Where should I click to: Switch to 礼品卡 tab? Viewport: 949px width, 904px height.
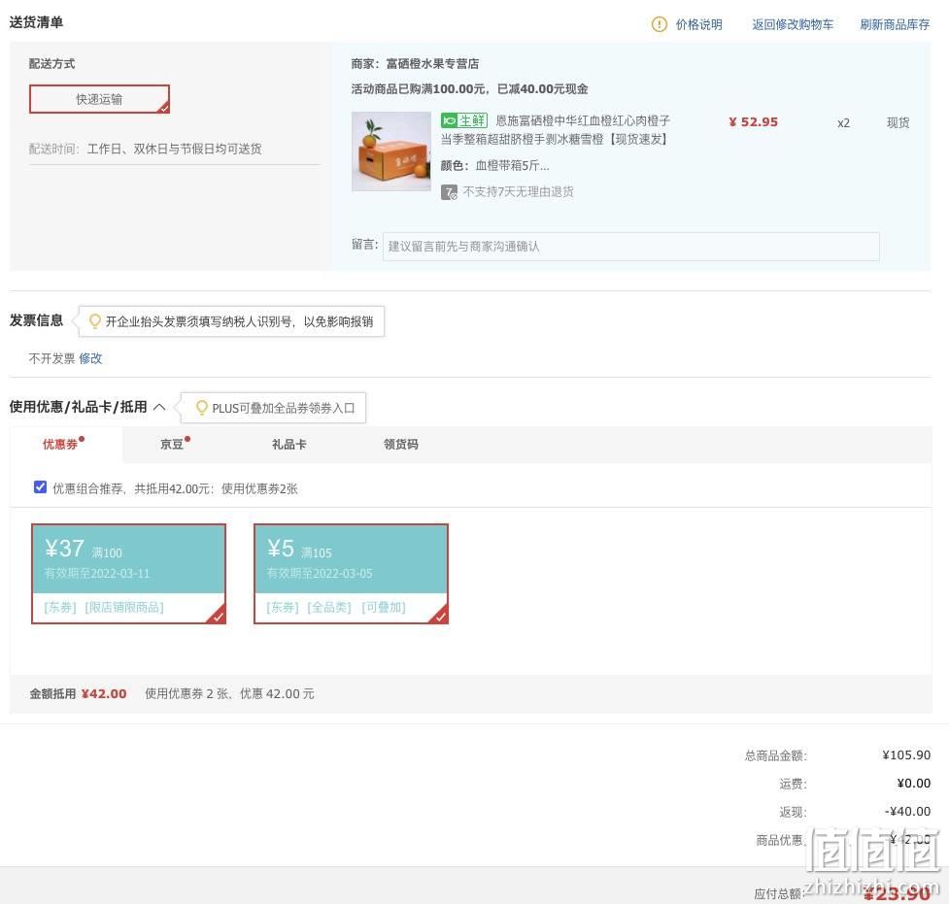coord(289,444)
